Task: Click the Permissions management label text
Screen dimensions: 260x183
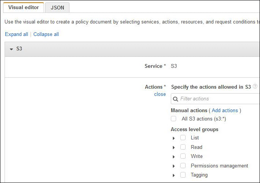Action: click(219, 166)
